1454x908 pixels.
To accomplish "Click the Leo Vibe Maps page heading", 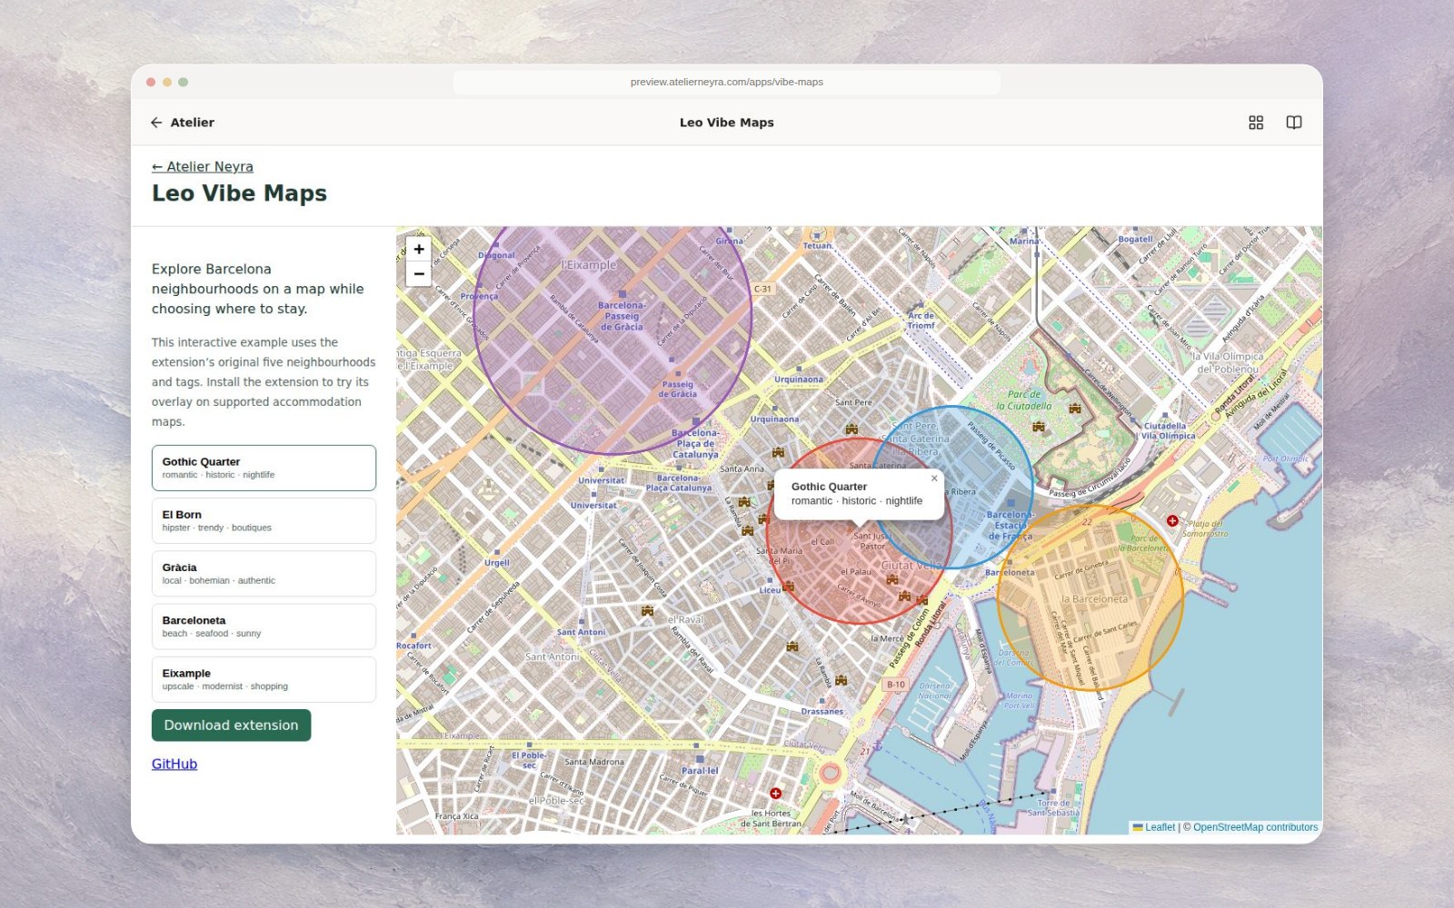I will point(239,193).
